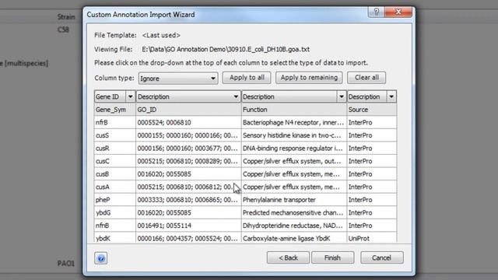Click the Finish button

coord(332,257)
